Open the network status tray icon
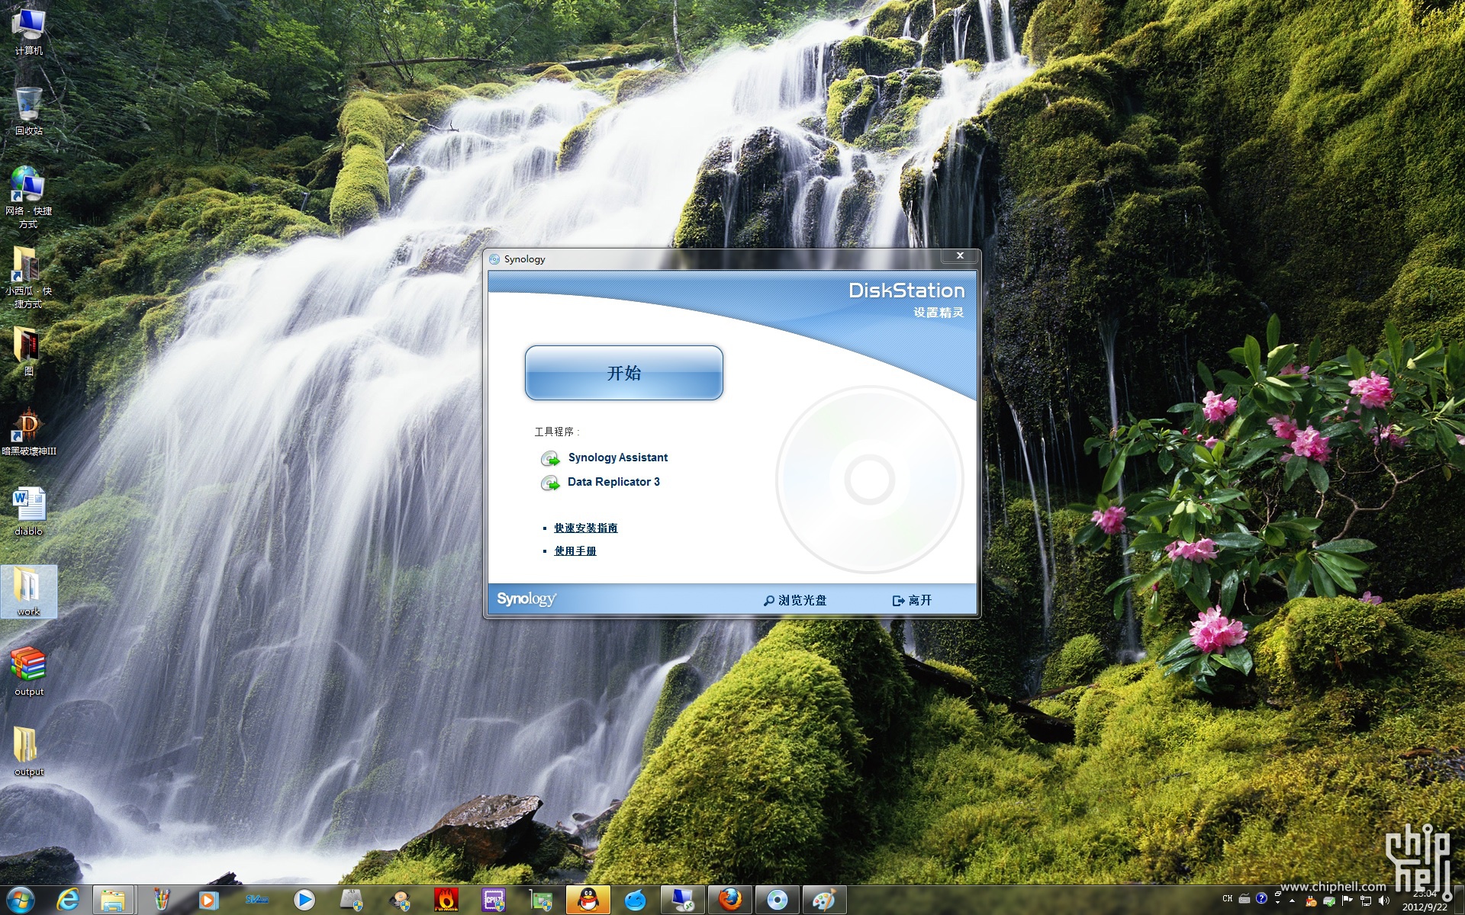 point(1366,901)
